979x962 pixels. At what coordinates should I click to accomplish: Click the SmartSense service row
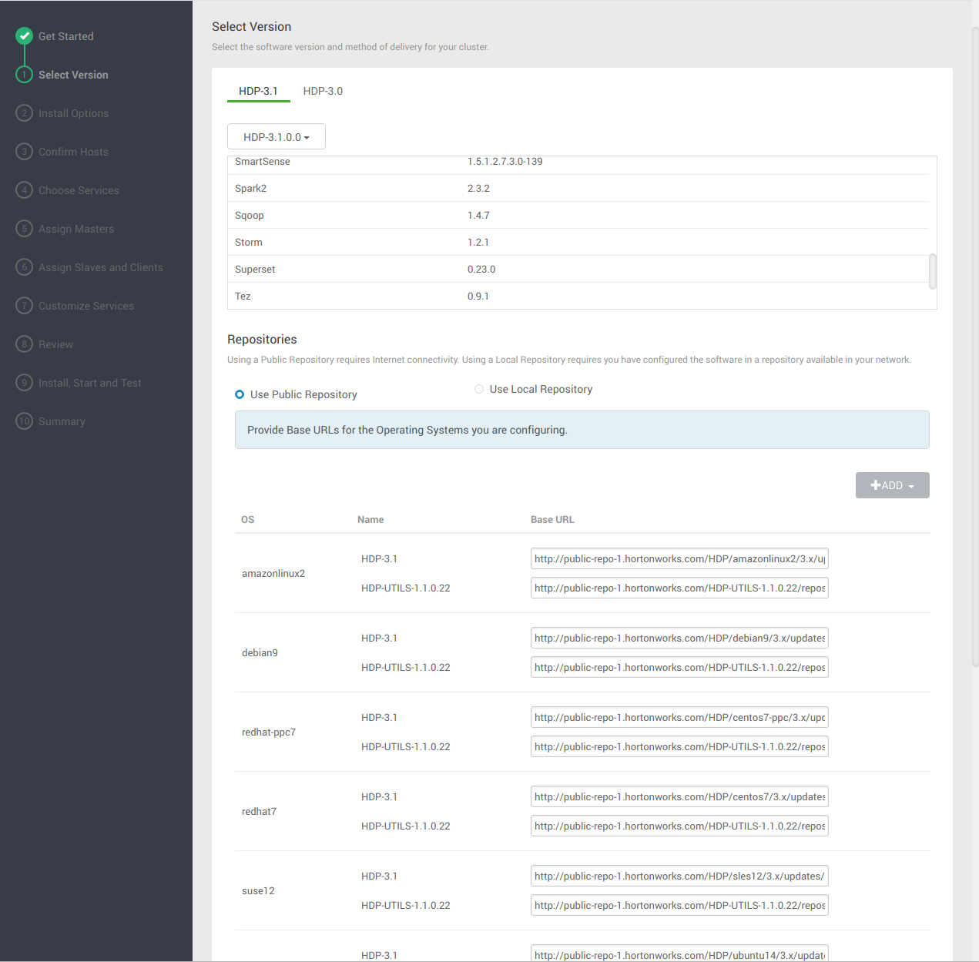click(578, 164)
